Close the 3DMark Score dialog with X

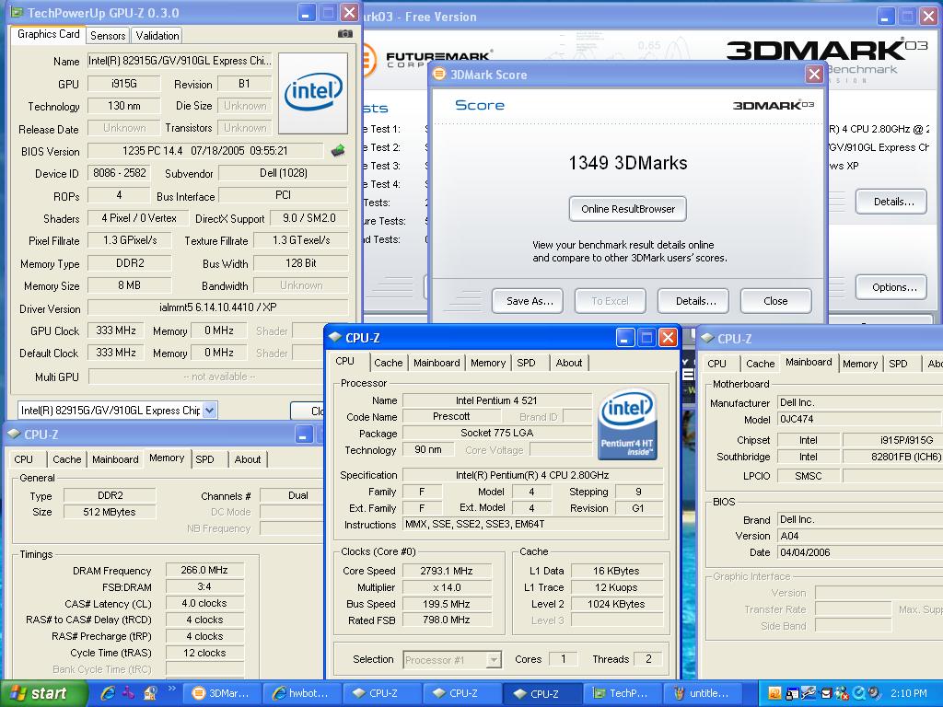click(x=814, y=75)
